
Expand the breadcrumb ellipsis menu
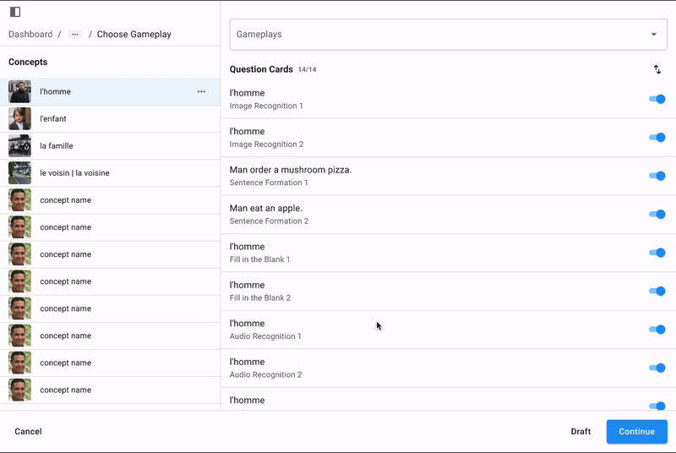click(x=75, y=35)
